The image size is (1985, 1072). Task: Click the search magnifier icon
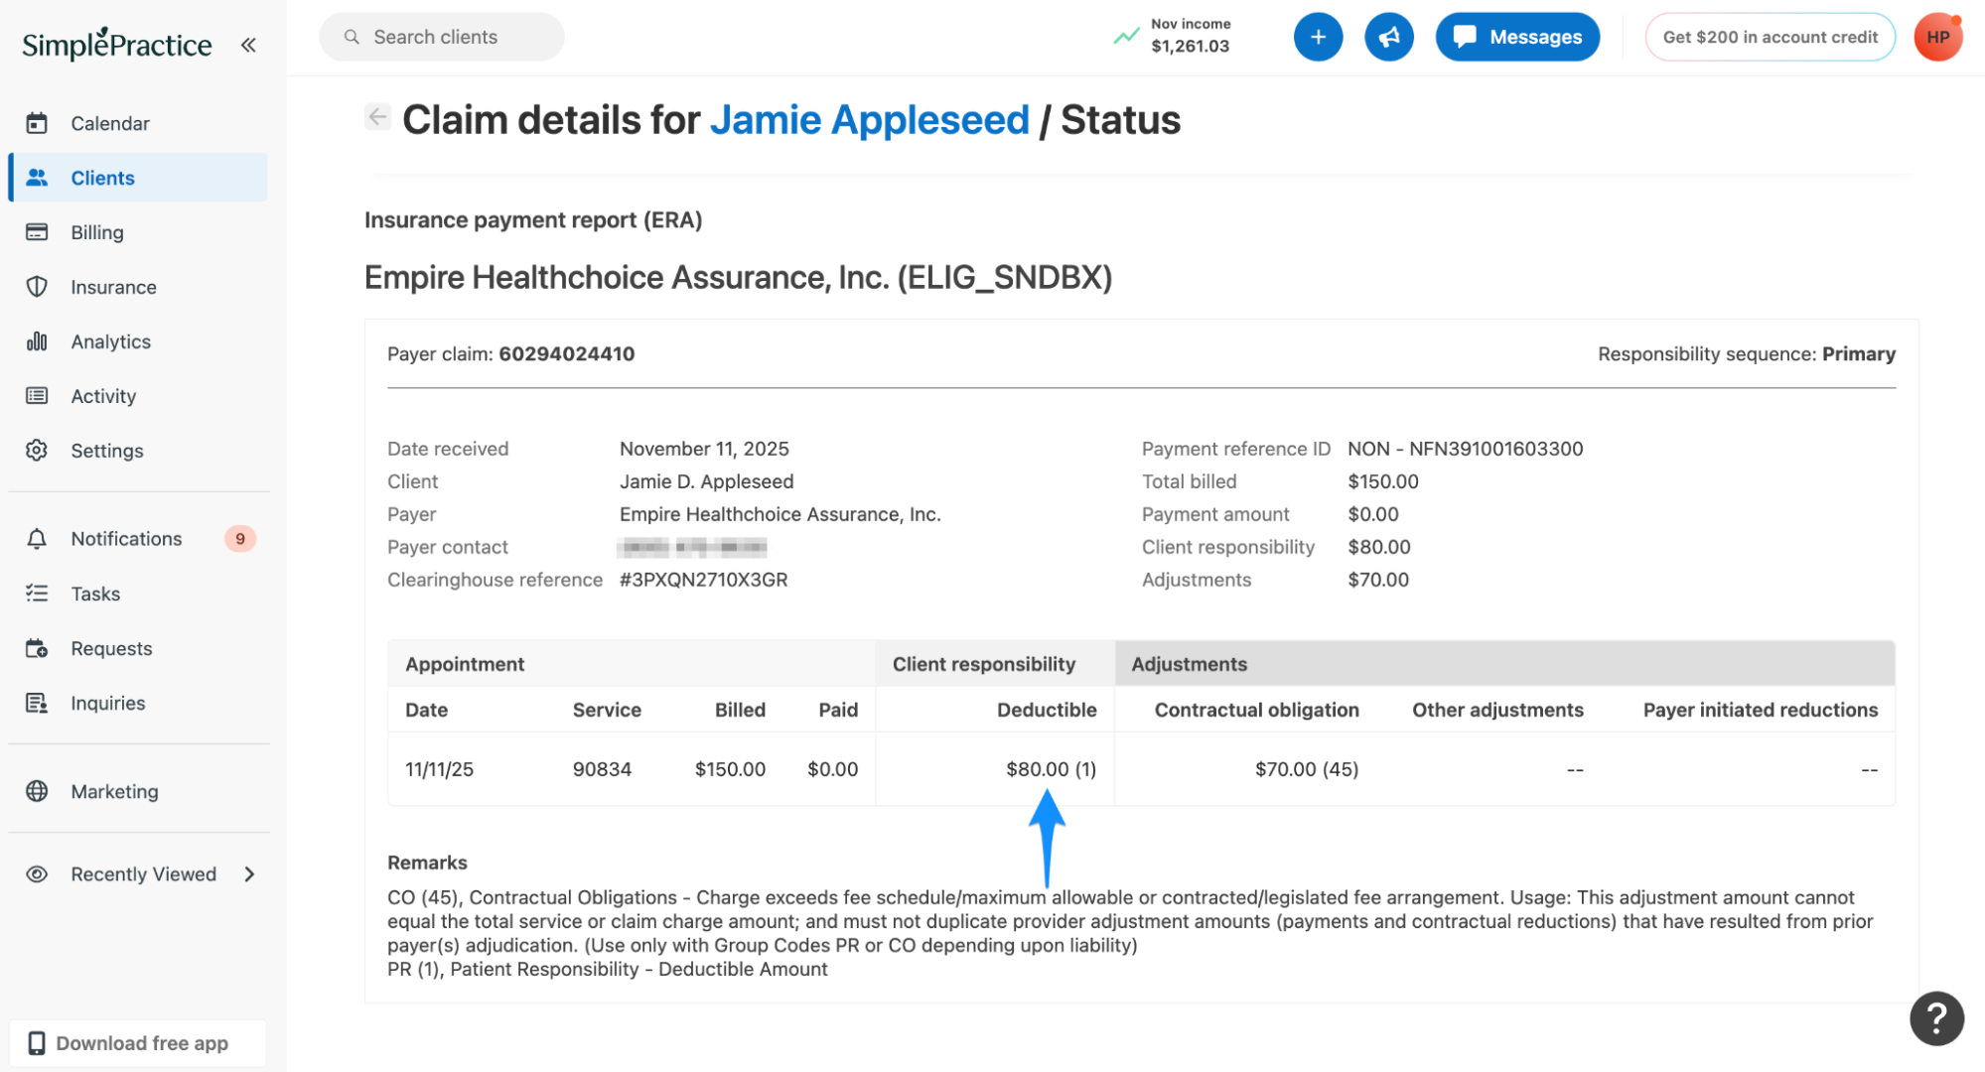(352, 37)
